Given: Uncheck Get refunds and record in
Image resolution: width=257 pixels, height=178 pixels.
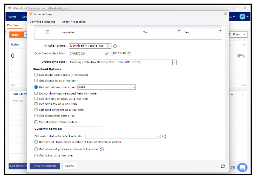Looking at the screenshot, I should pos(36,87).
